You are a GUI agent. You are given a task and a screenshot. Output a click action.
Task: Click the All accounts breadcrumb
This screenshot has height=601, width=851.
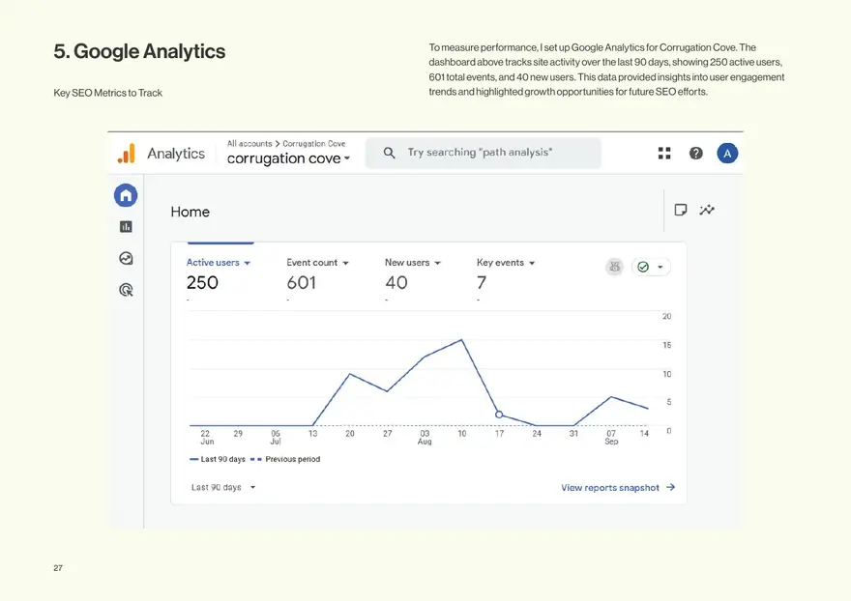click(249, 144)
